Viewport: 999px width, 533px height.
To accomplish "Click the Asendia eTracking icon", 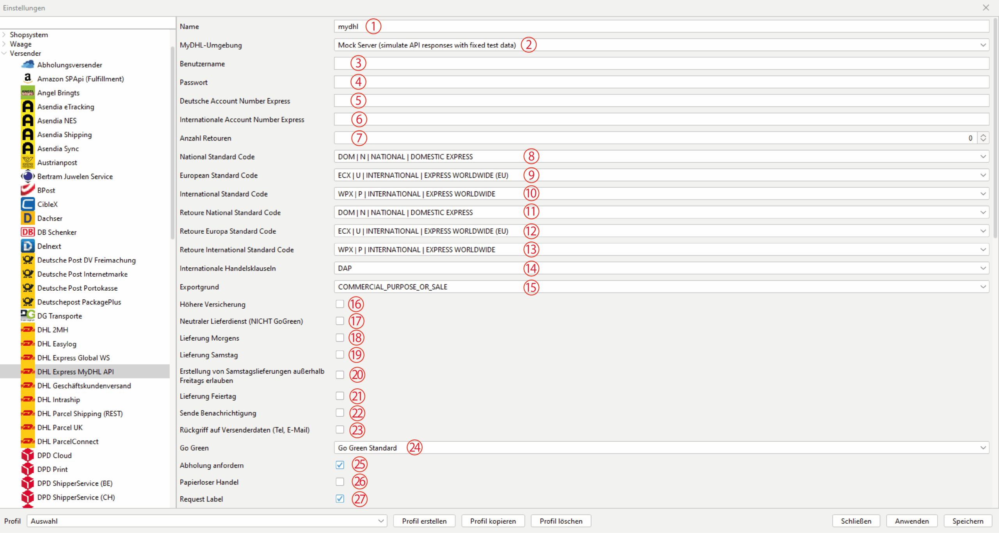I will 28,107.
